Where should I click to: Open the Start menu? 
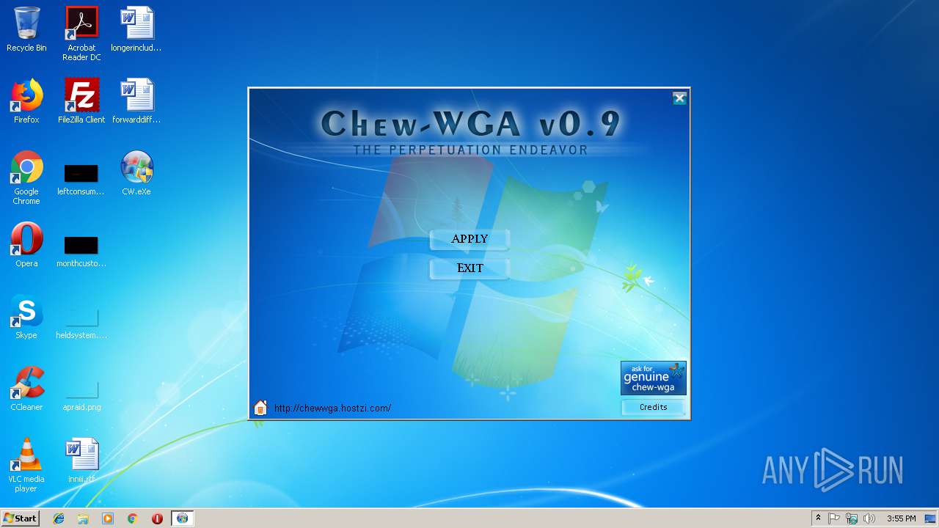pos(21,518)
